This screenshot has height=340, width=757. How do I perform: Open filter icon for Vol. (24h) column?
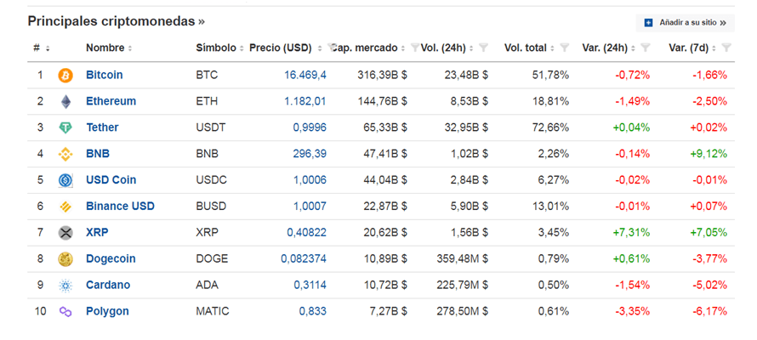[484, 48]
